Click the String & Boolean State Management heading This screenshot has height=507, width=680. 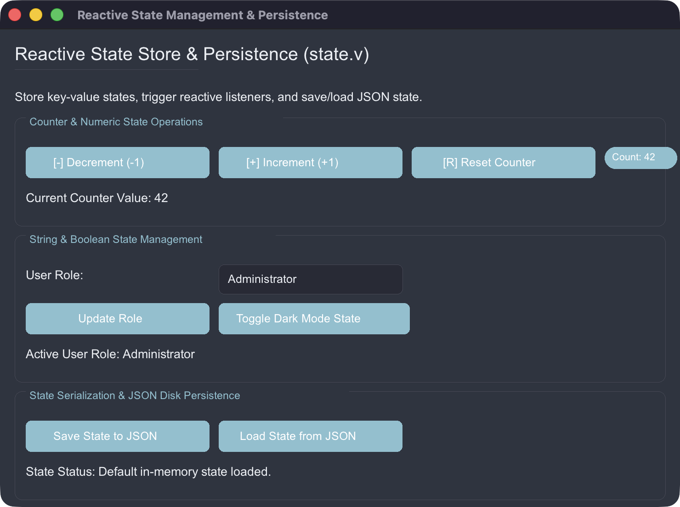(116, 239)
